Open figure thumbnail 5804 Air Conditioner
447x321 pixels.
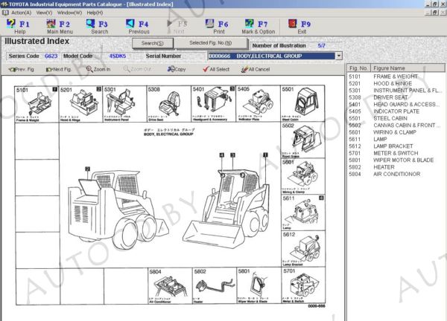pyautogui.click(x=170, y=286)
